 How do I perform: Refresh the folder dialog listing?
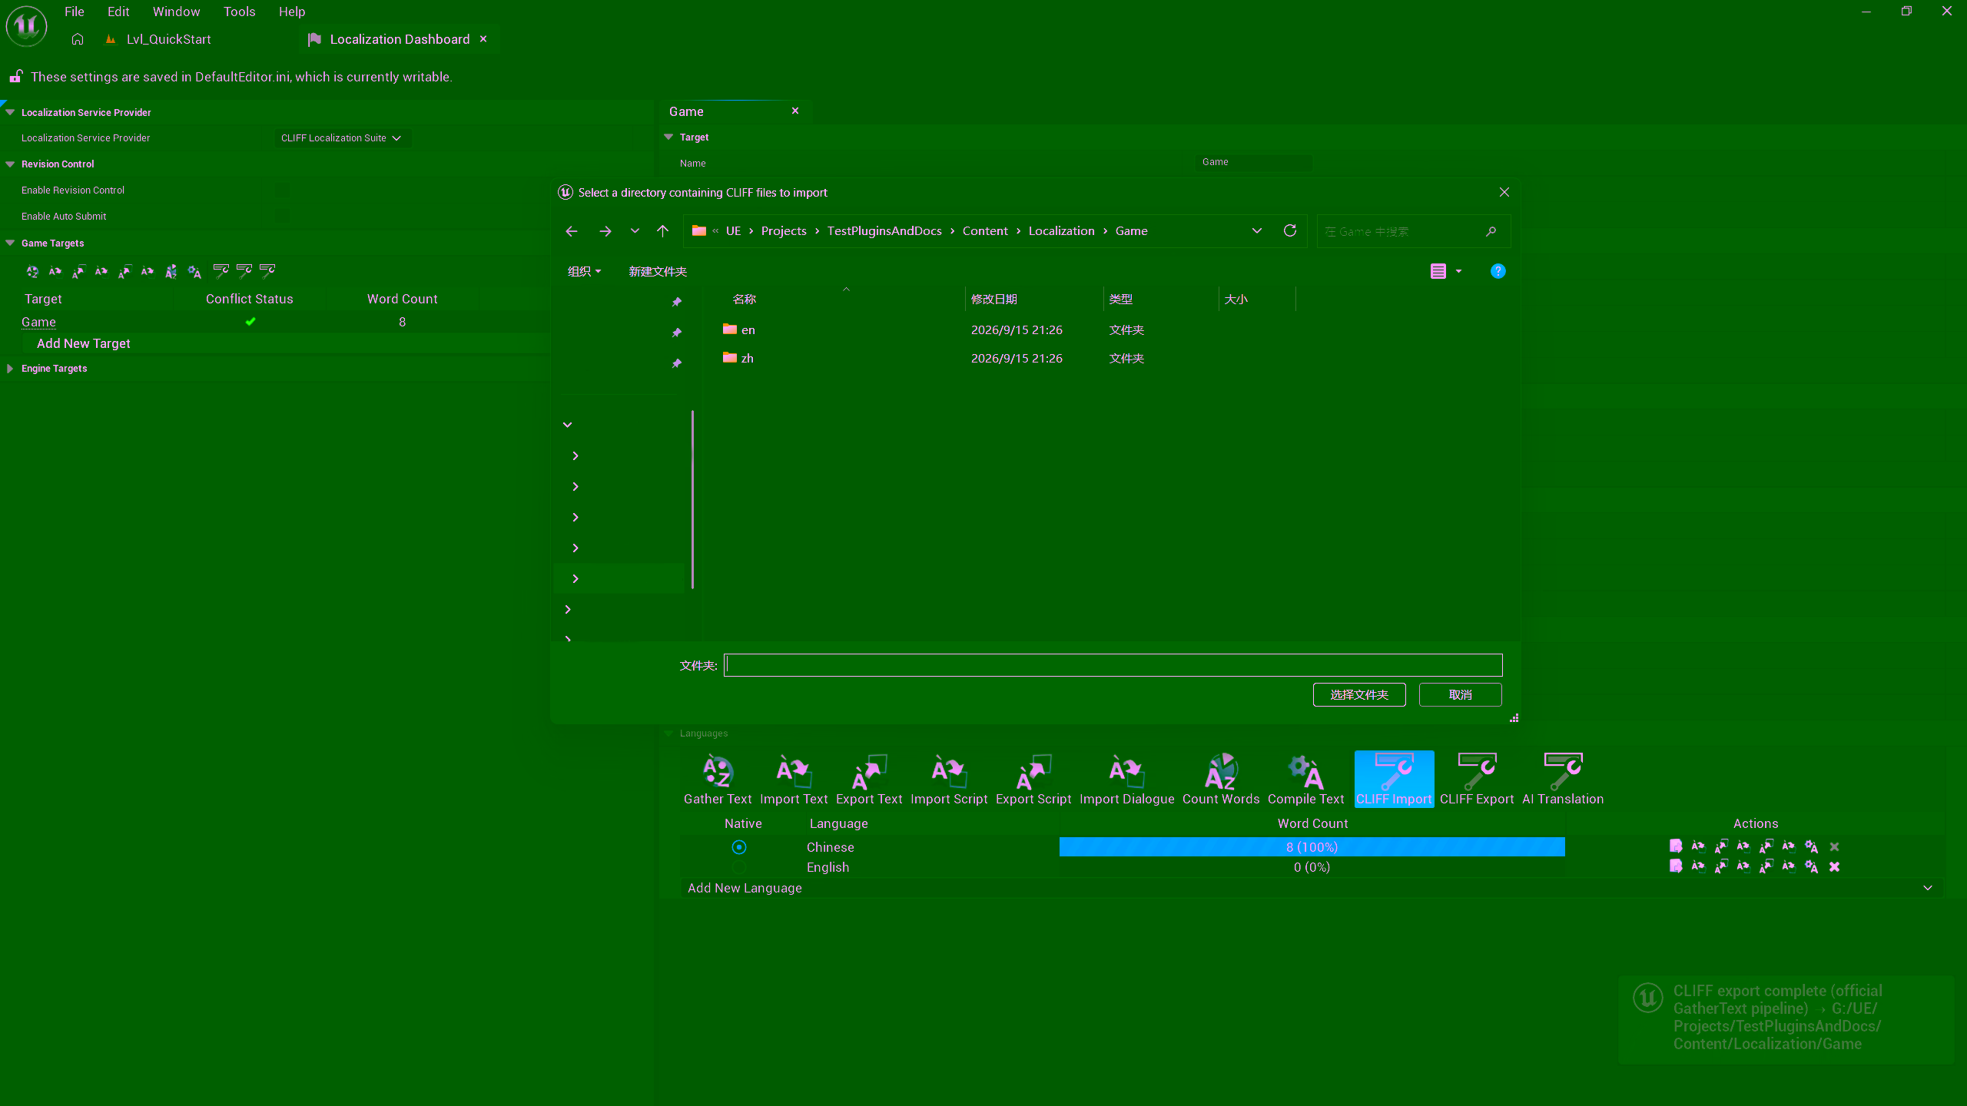click(1290, 230)
